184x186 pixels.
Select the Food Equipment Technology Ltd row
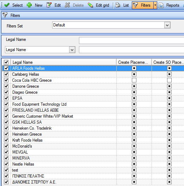click(93, 104)
